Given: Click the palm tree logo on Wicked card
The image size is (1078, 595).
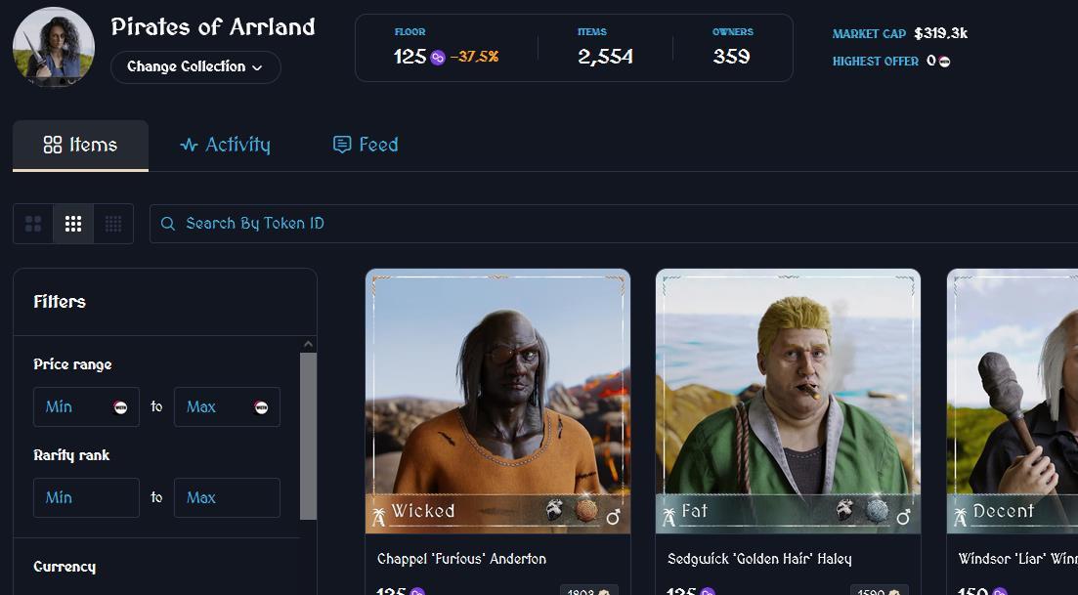Looking at the screenshot, I should tap(379, 516).
